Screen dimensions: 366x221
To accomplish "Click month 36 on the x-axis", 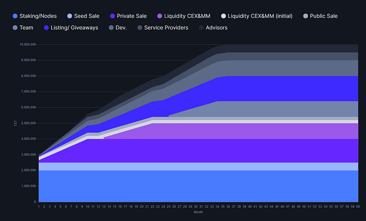I will coord(228,207).
